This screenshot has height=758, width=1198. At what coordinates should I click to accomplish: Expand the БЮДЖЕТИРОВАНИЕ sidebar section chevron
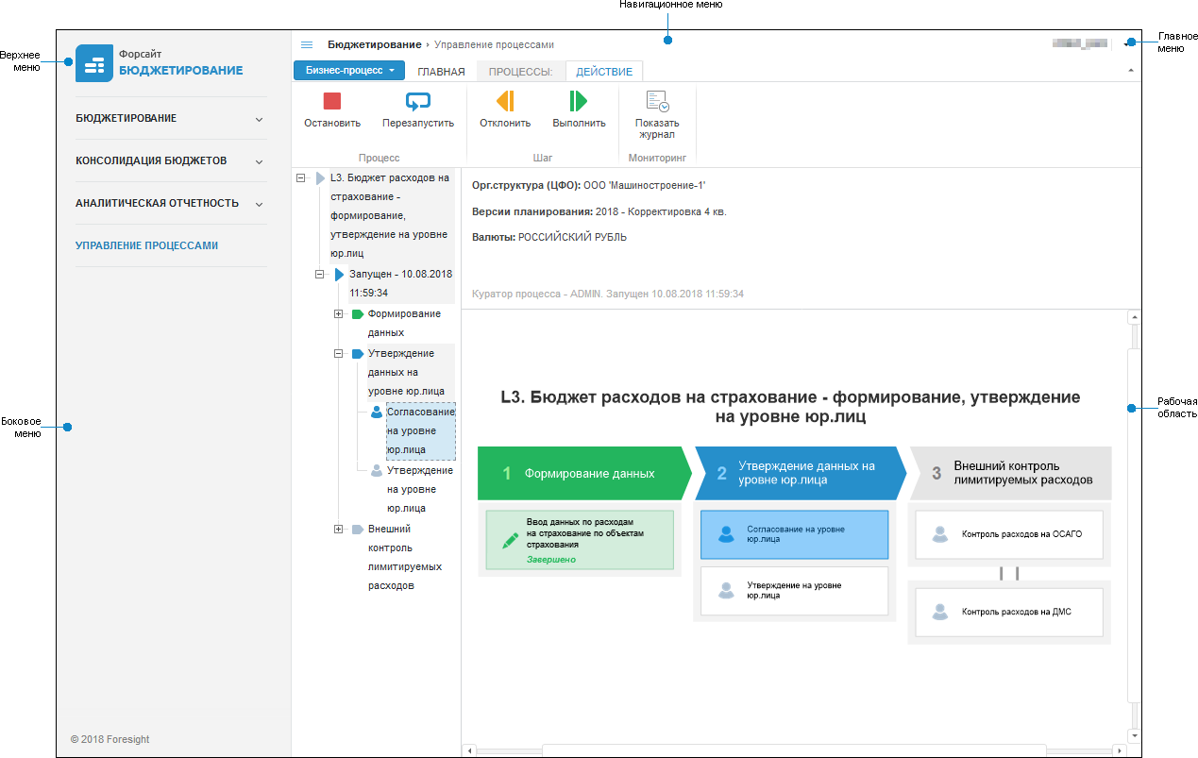[x=259, y=119]
